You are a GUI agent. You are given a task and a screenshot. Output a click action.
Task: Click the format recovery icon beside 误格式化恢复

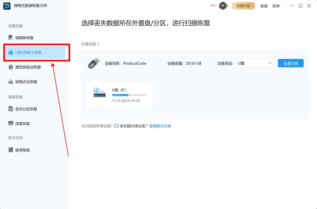tap(11, 82)
